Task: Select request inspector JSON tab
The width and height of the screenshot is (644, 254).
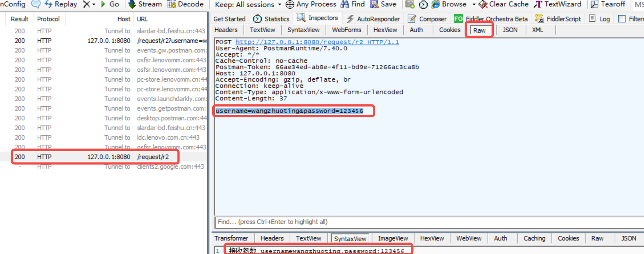Action: pos(510,30)
